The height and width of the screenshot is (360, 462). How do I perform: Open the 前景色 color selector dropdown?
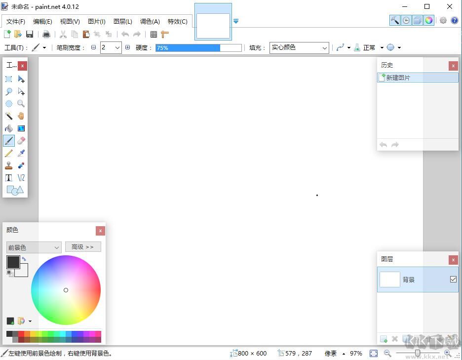pos(34,247)
